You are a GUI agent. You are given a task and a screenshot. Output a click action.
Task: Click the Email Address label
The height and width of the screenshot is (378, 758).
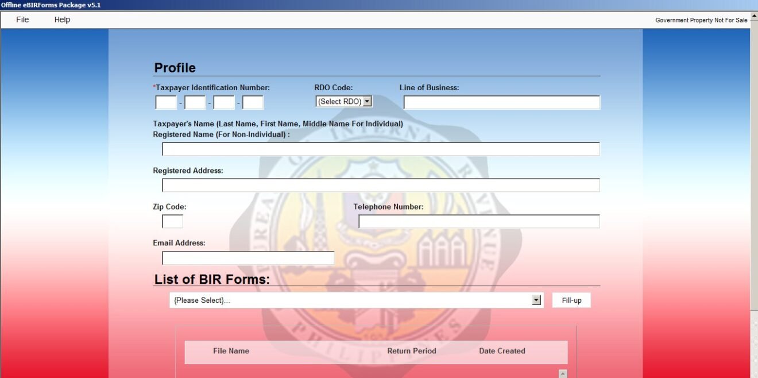pos(179,243)
